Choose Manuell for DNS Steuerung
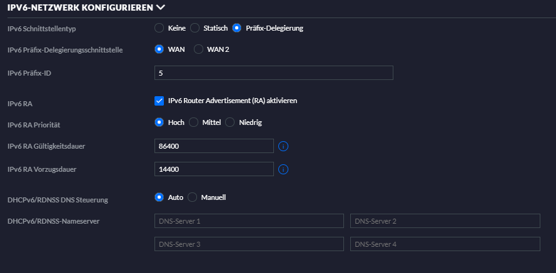This screenshot has width=556, height=273. tap(193, 197)
